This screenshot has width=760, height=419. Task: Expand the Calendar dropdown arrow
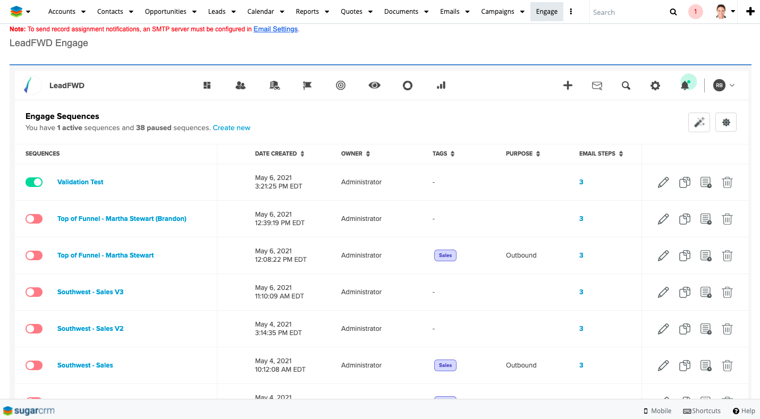(282, 12)
